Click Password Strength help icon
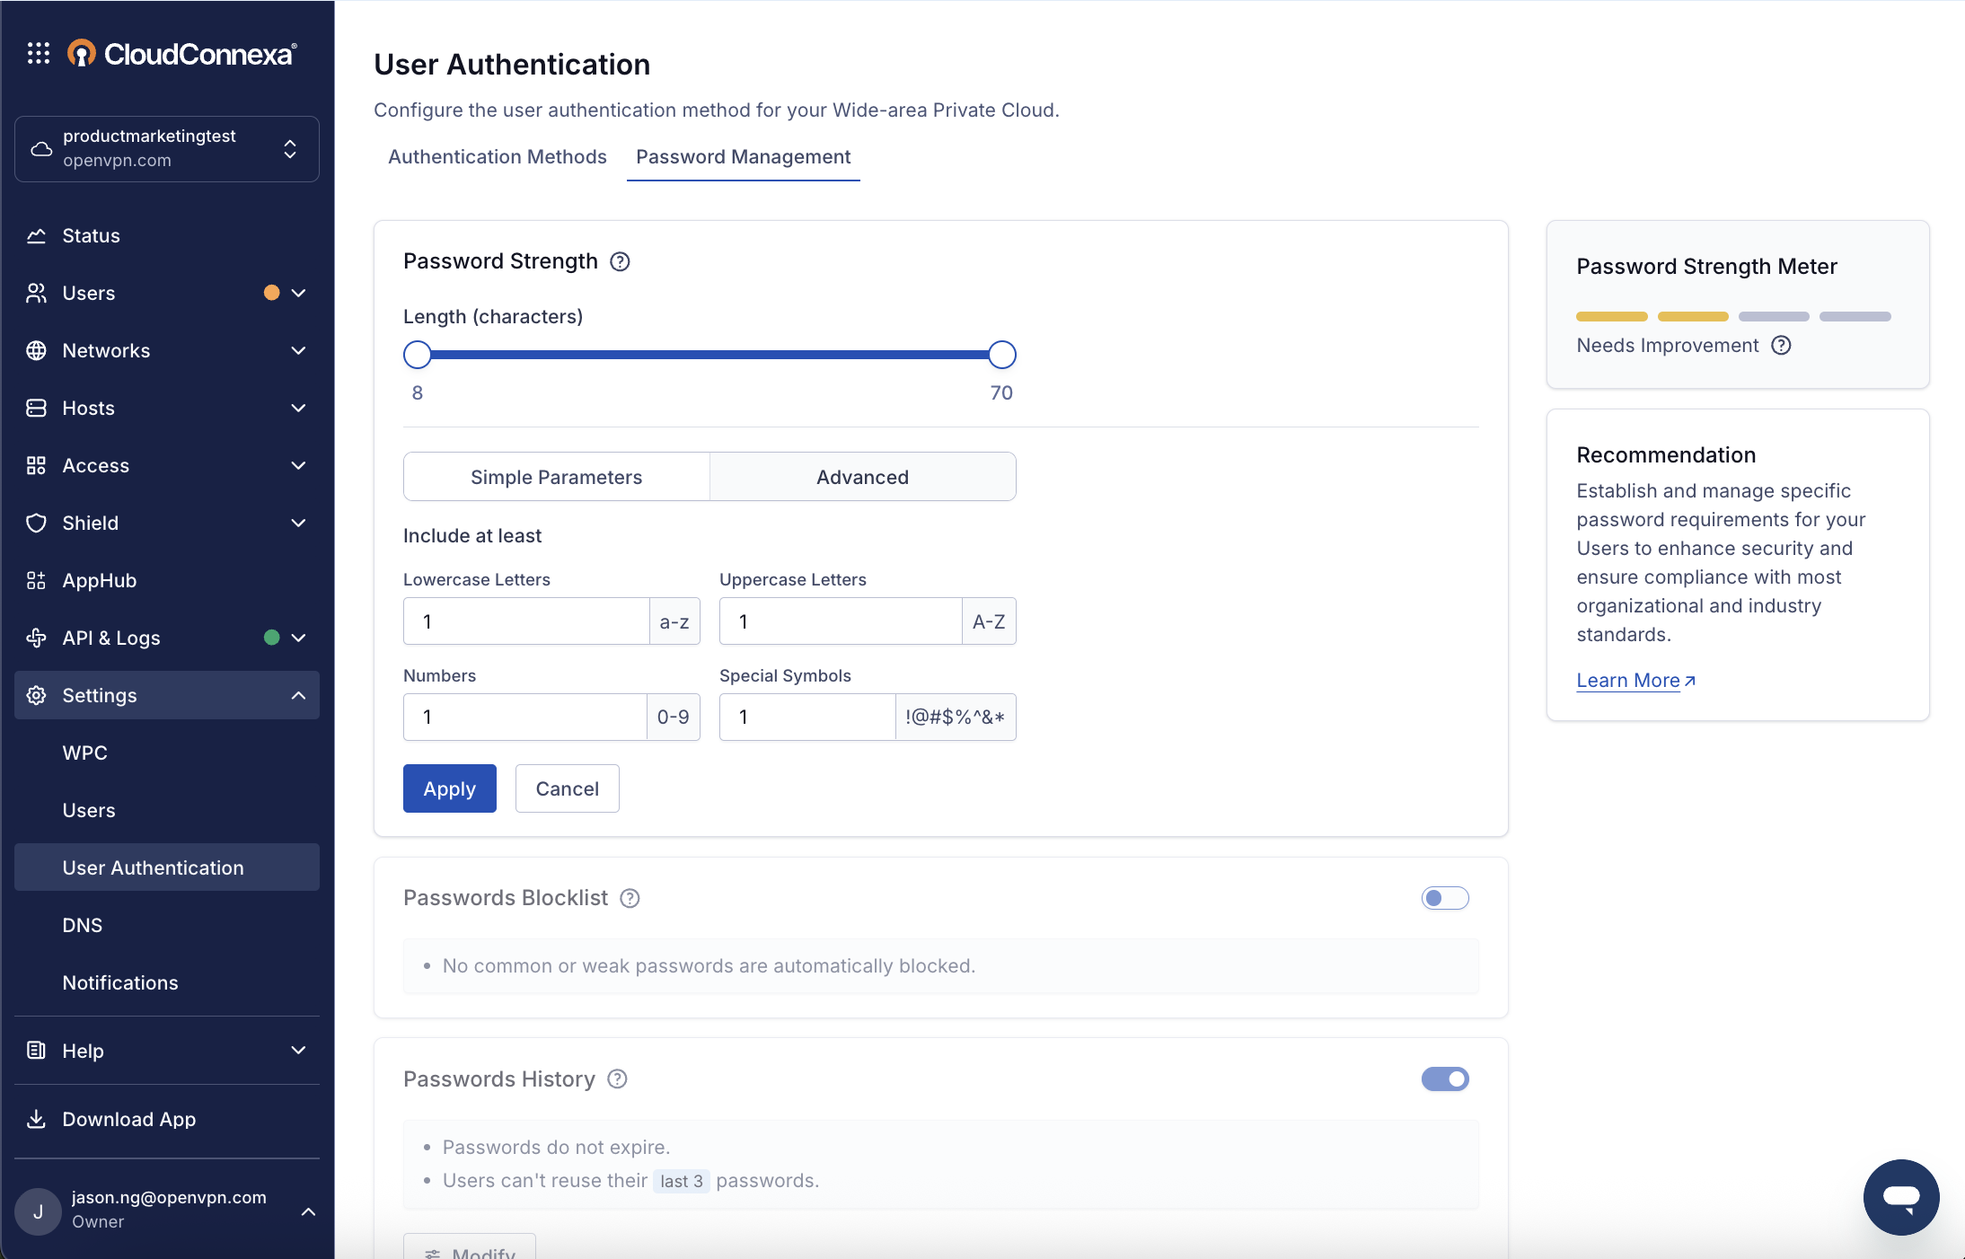This screenshot has width=1965, height=1259. click(x=620, y=261)
